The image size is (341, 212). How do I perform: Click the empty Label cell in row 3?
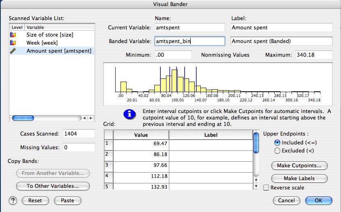point(211,167)
